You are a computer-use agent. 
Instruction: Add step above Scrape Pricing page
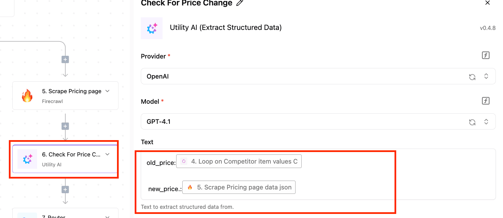pos(65,60)
